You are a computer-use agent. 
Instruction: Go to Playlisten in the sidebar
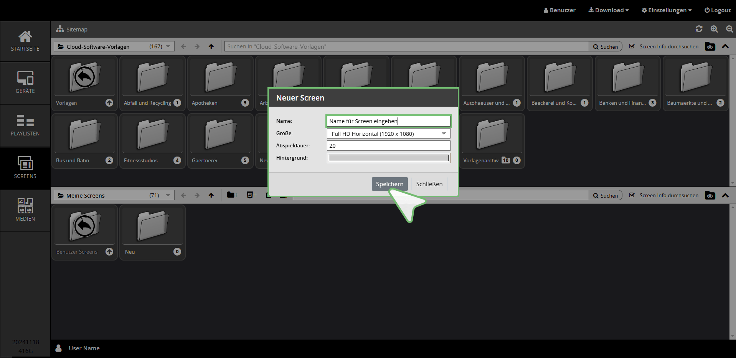[x=25, y=125]
